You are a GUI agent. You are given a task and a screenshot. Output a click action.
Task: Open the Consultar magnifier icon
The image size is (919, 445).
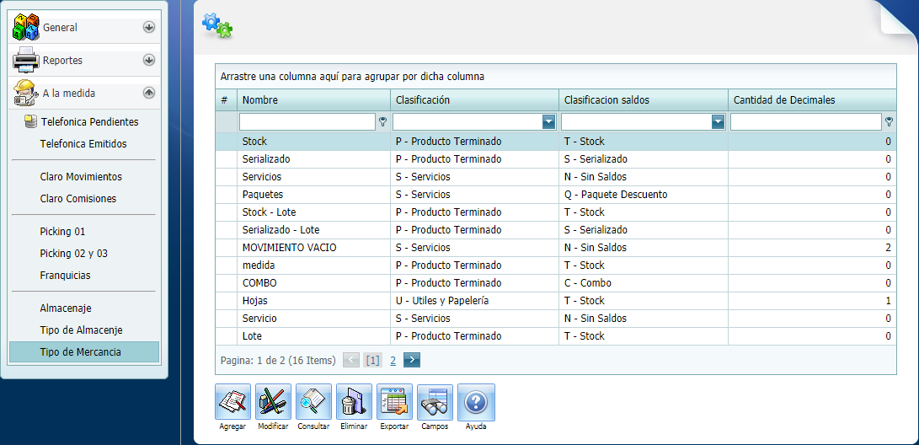313,402
